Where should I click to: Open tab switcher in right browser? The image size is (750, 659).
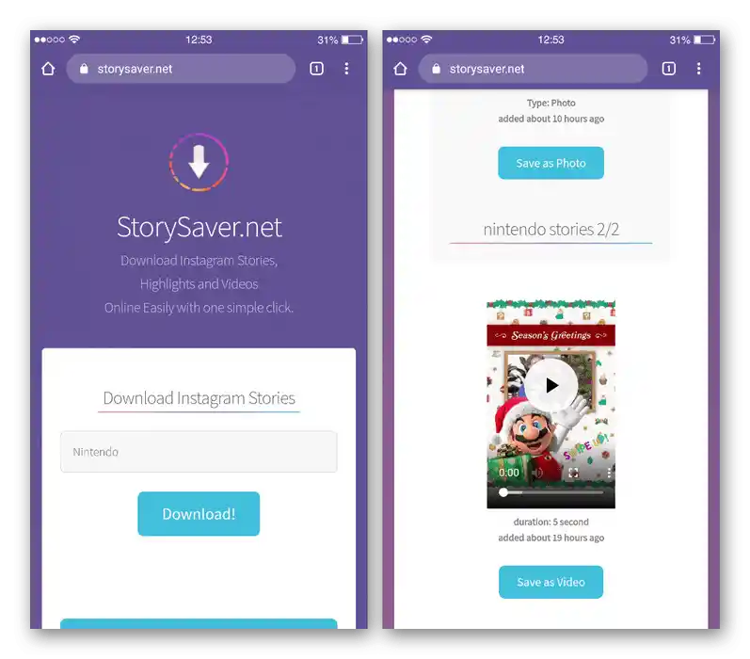click(669, 69)
